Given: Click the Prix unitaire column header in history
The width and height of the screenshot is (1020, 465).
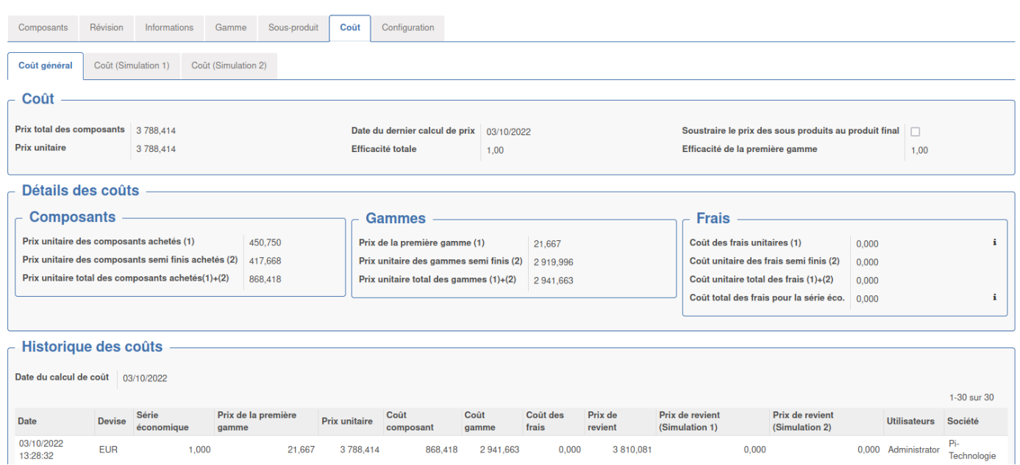Looking at the screenshot, I should [x=347, y=421].
